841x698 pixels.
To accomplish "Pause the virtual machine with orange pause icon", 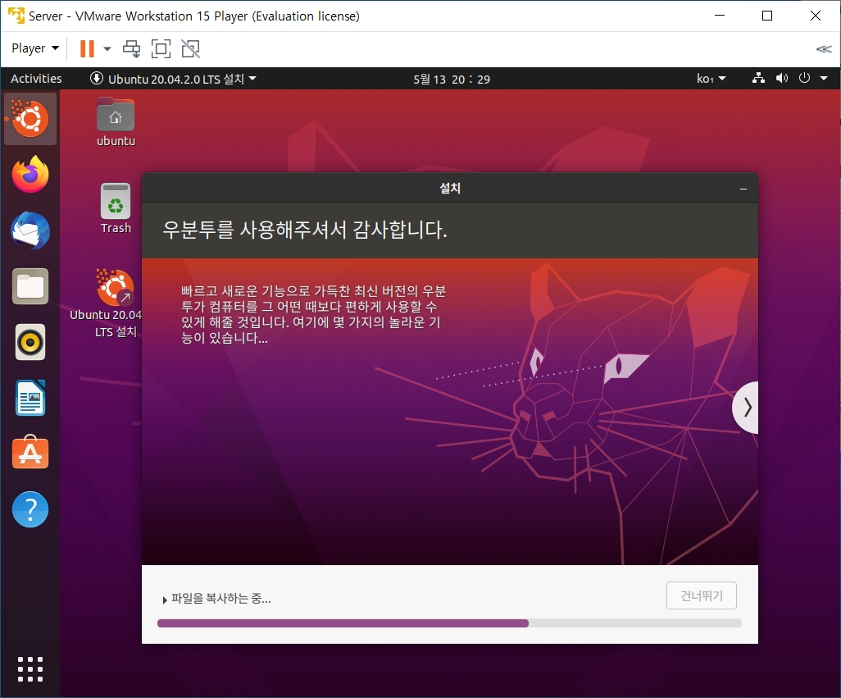I will coord(87,49).
